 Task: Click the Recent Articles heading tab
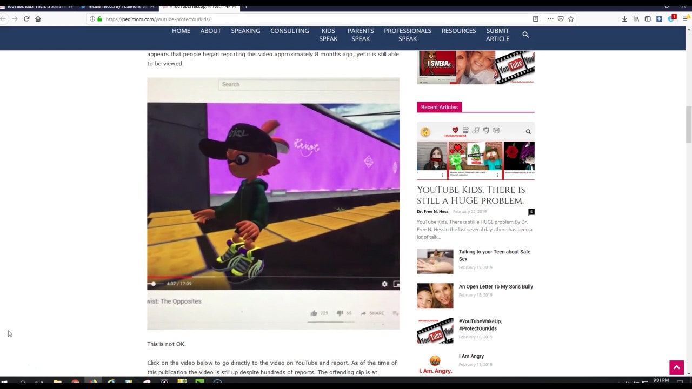pos(439,107)
